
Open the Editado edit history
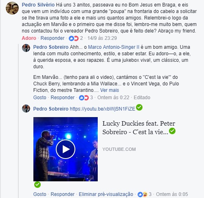pos(142,98)
